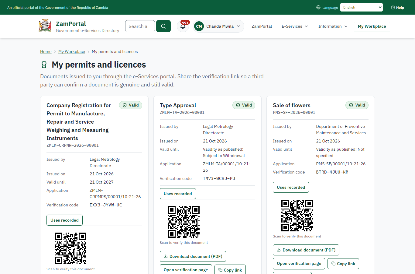Click verification code BTRD-4JUU-KM
415x274 pixels.
332,172
